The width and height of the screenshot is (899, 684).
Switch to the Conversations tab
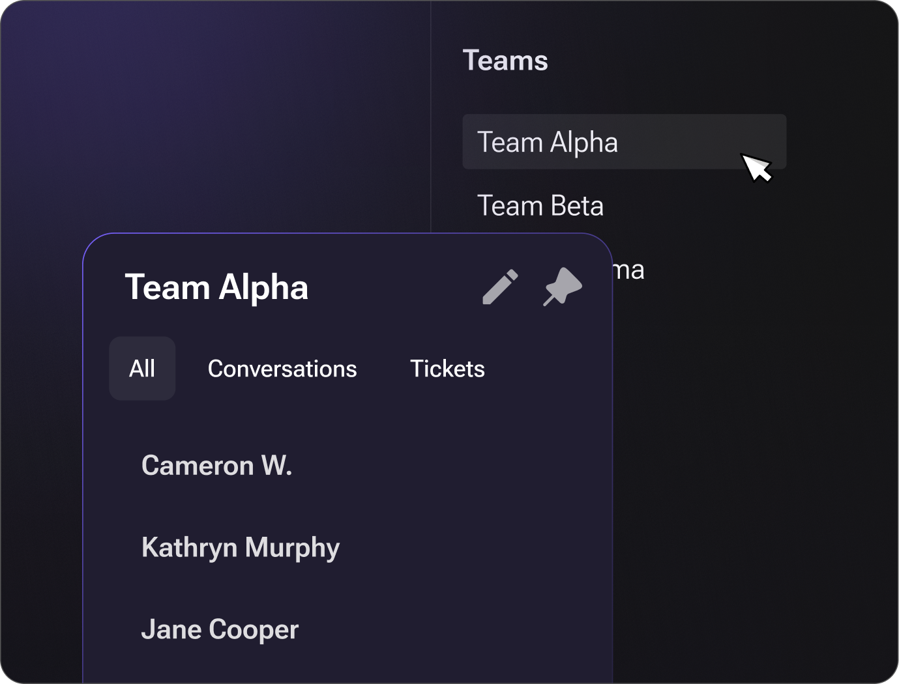pos(282,369)
